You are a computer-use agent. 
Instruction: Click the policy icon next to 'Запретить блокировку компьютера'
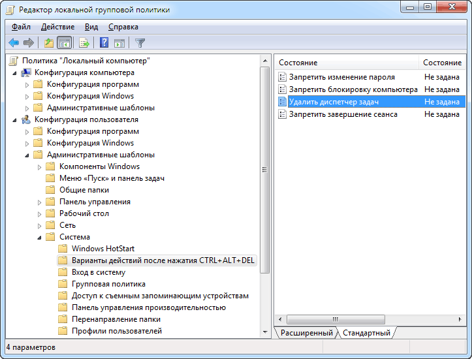tap(282, 89)
